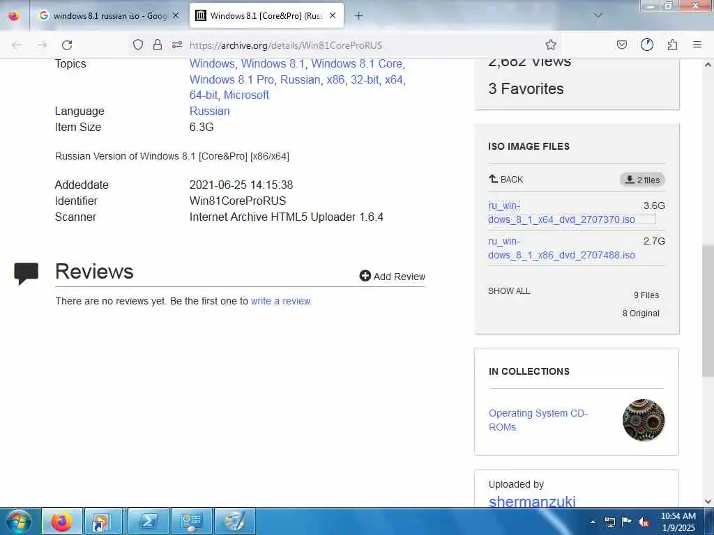Open the Firefox hamburger application menu
Screen dimensions: 714x535
(x=697, y=45)
